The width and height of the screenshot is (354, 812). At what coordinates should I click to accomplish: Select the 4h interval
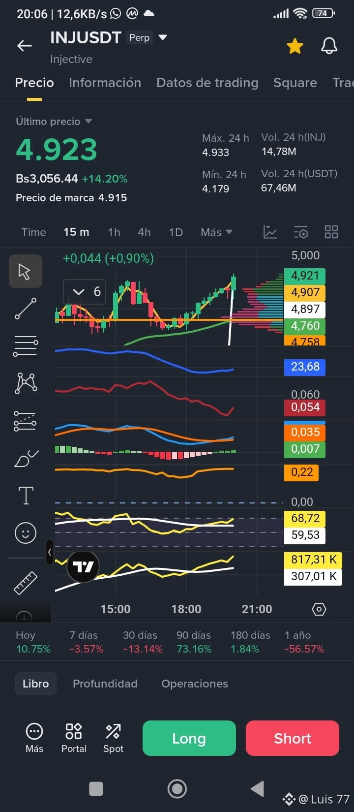(144, 232)
